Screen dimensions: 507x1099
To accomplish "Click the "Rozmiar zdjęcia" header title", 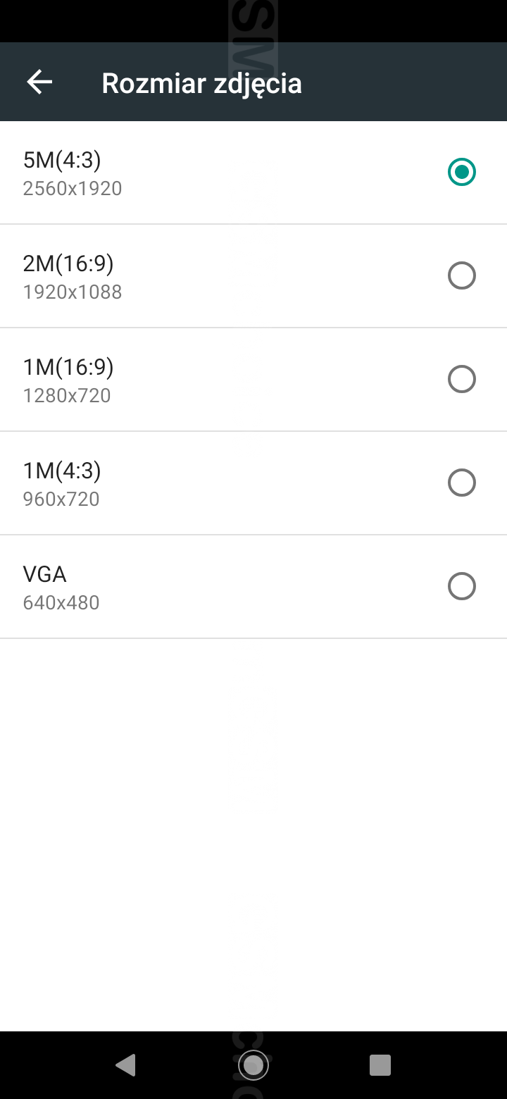I will coord(202,83).
